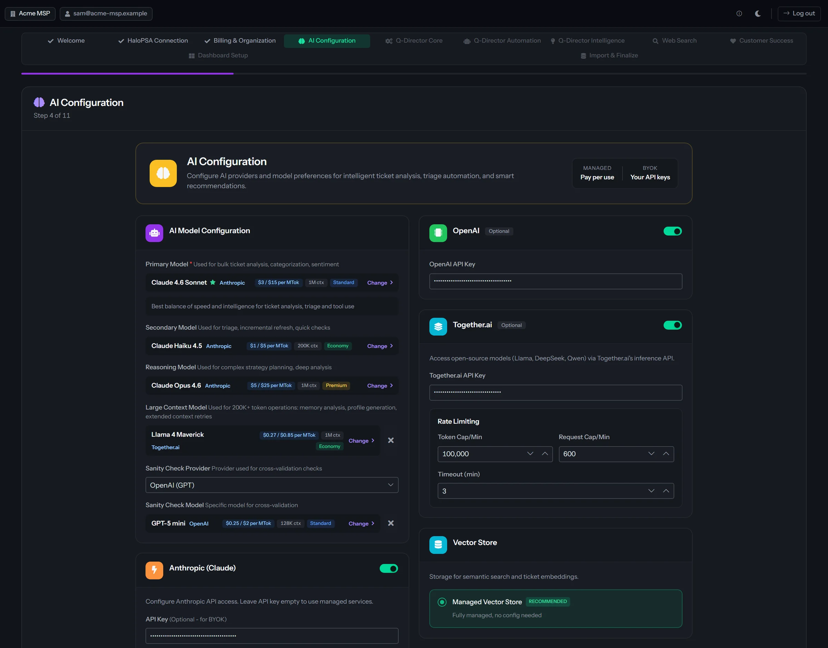
Task: Remove the GPT-5 mini sanity check model
Action: pyautogui.click(x=391, y=523)
